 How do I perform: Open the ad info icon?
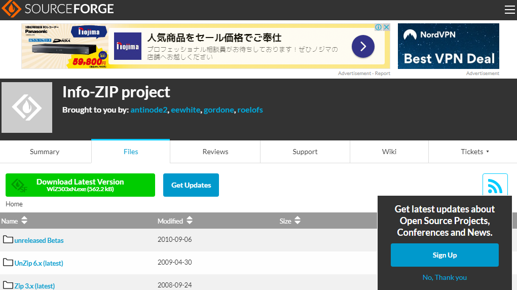click(379, 27)
